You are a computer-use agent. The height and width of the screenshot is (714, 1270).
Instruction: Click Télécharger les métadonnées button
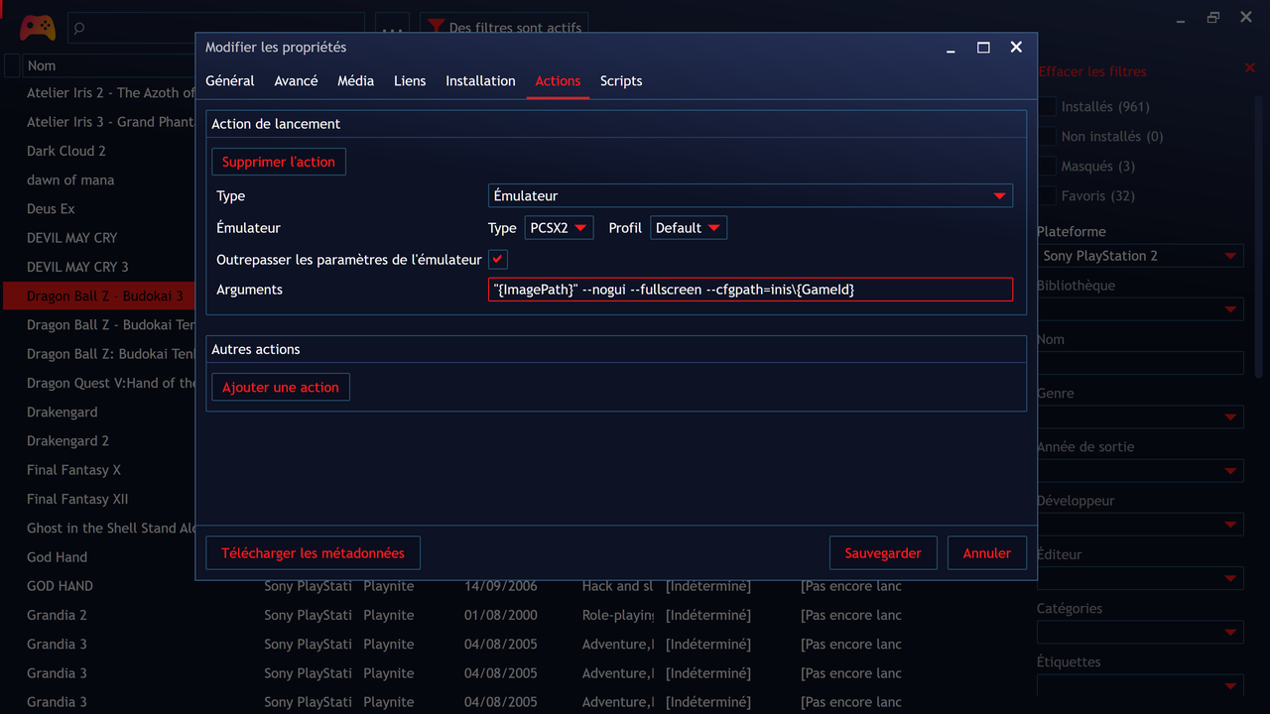(x=313, y=553)
